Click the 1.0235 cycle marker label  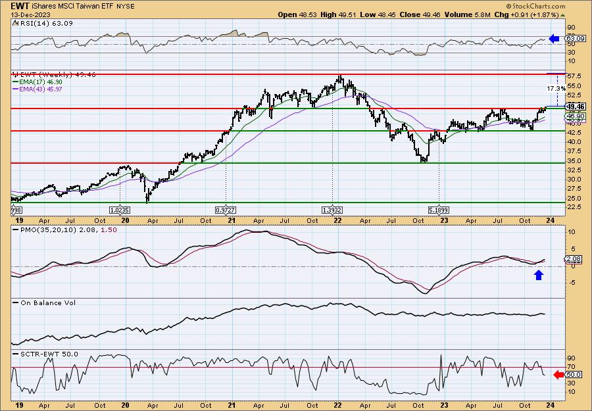click(x=120, y=210)
